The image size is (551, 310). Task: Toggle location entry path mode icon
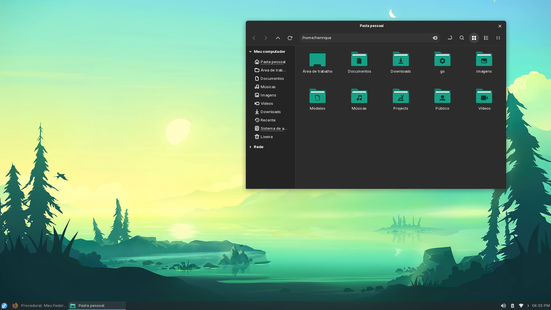(x=450, y=38)
